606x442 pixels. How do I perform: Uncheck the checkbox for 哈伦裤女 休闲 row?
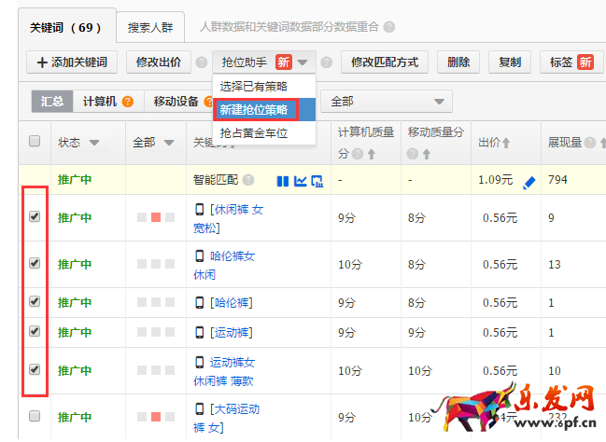(x=35, y=263)
